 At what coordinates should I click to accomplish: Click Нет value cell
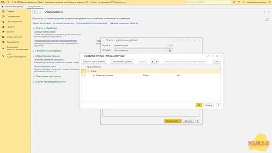pyautogui.click(x=178, y=76)
